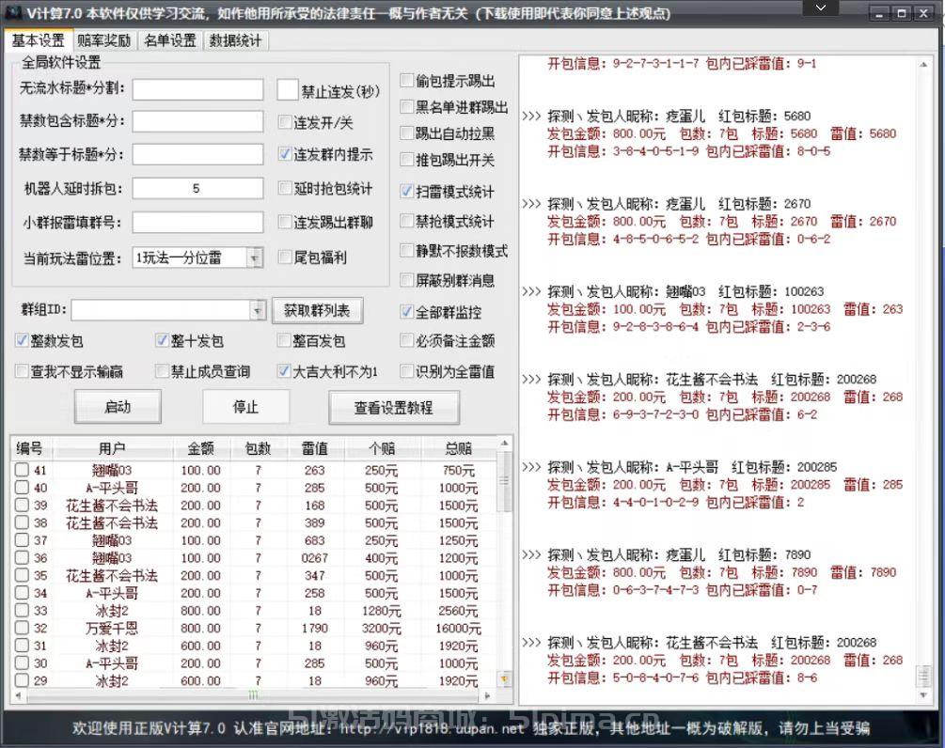Click log entry 红包标题: 7890

tap(764, 554)
